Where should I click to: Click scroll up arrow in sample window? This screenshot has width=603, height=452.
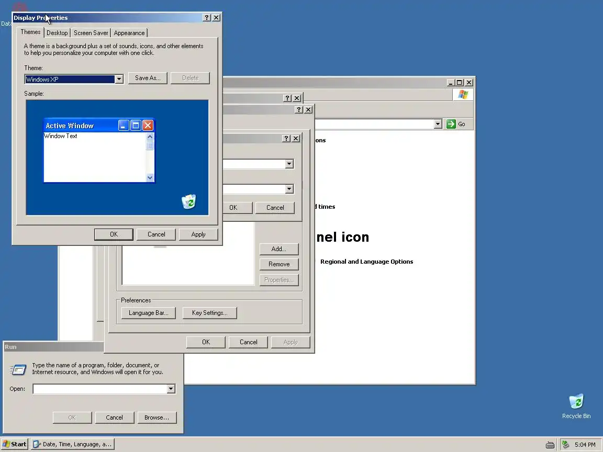150,137
